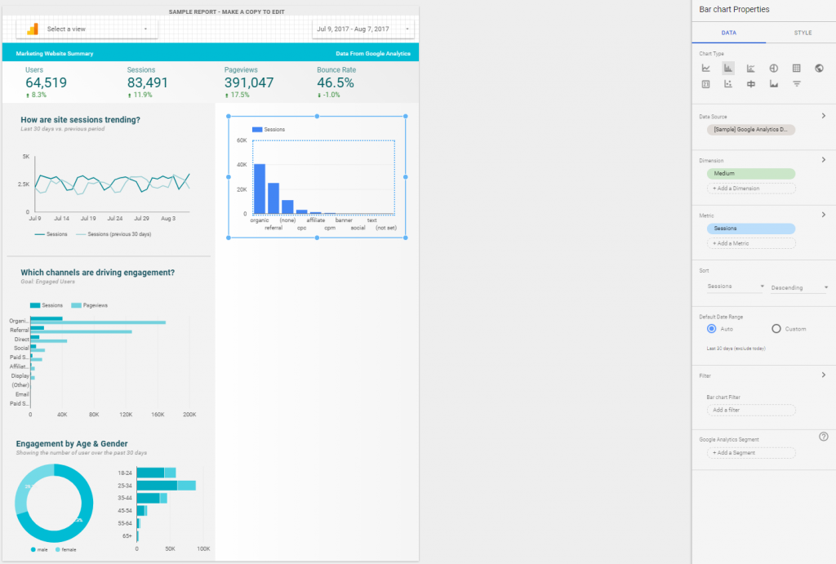Choose the geo map chart type
This screenshot has width=836, height=564.
click(819, 69)
